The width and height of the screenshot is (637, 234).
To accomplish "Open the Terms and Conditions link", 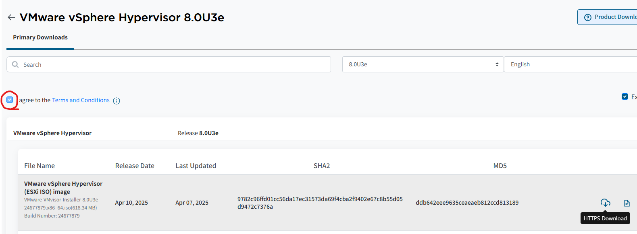I will (x=81, y=100).
